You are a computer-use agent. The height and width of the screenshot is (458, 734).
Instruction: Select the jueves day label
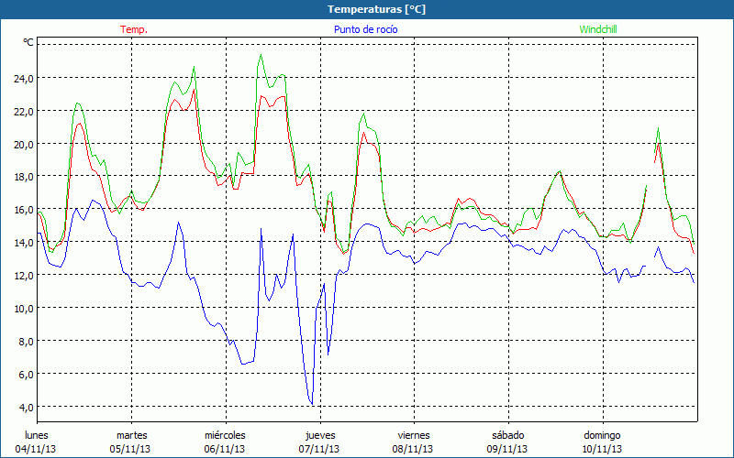click(318, 435)
